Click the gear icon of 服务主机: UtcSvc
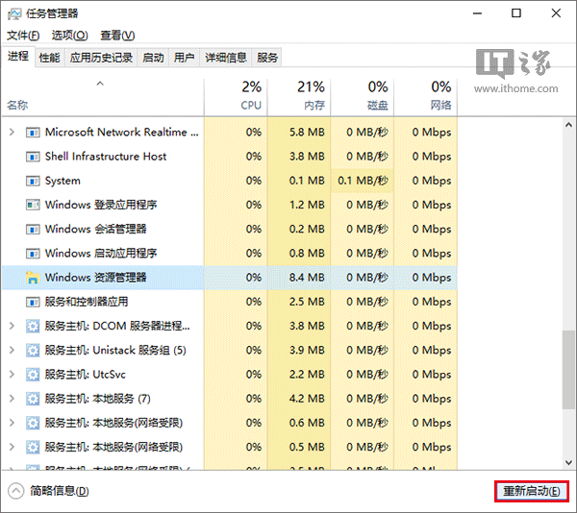 pyautogui.click(x=33, y=375)
